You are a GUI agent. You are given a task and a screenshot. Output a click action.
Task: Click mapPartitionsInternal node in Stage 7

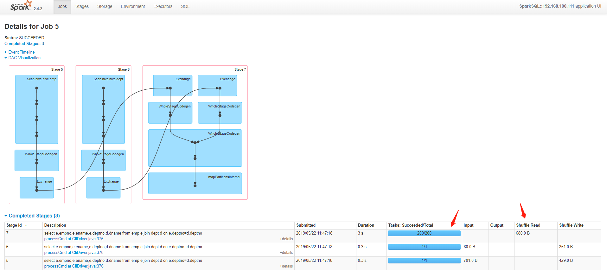(x=195, y=183)
